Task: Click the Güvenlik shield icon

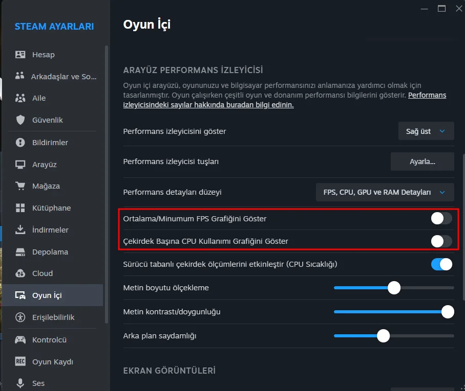Action: coord(20,120)
